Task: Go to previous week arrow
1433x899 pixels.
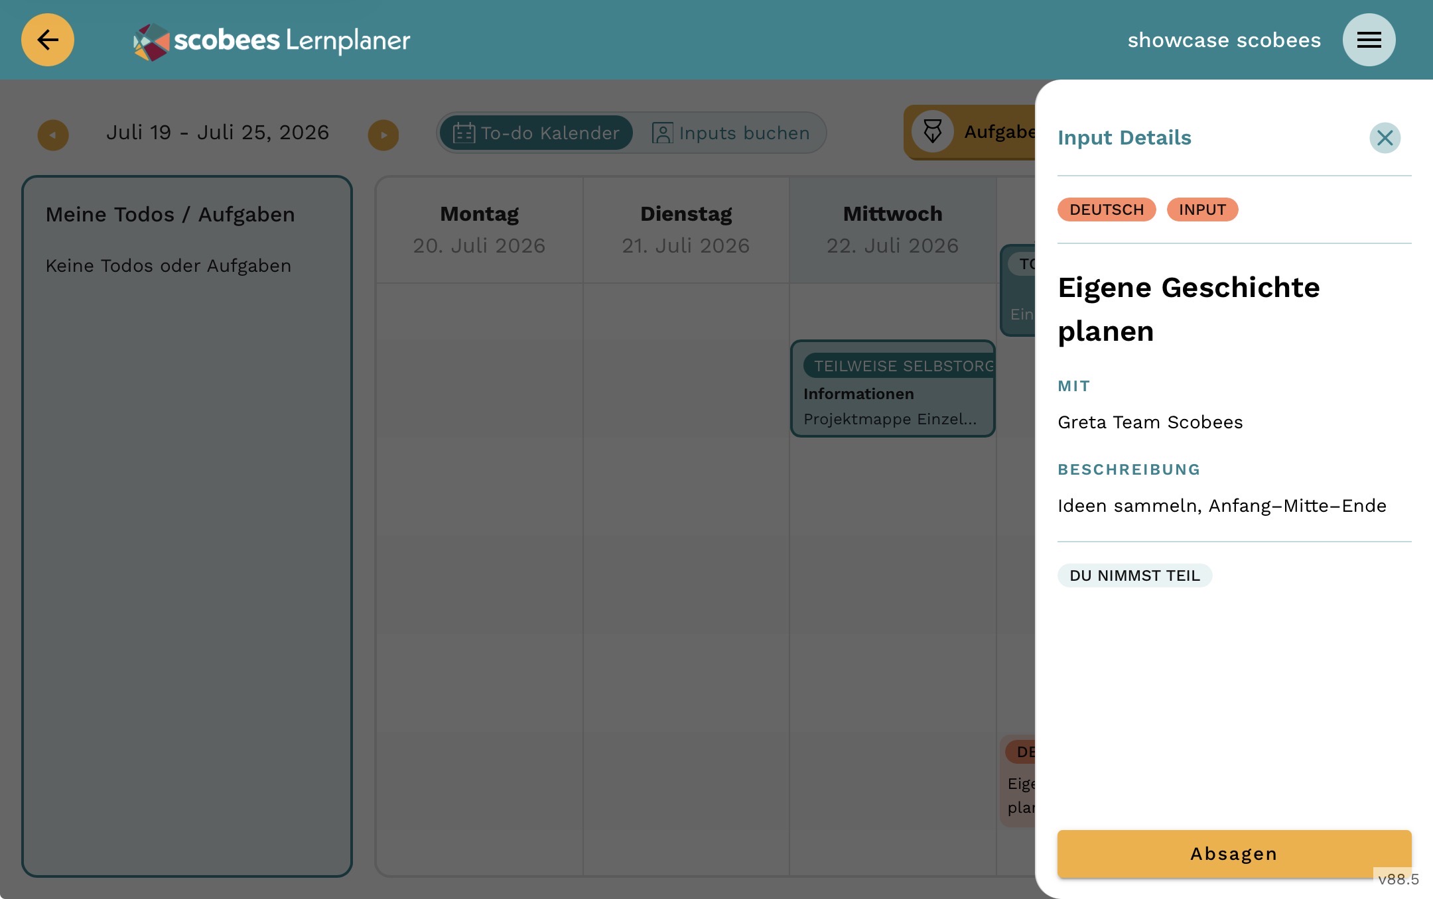Action: point(53,135)
